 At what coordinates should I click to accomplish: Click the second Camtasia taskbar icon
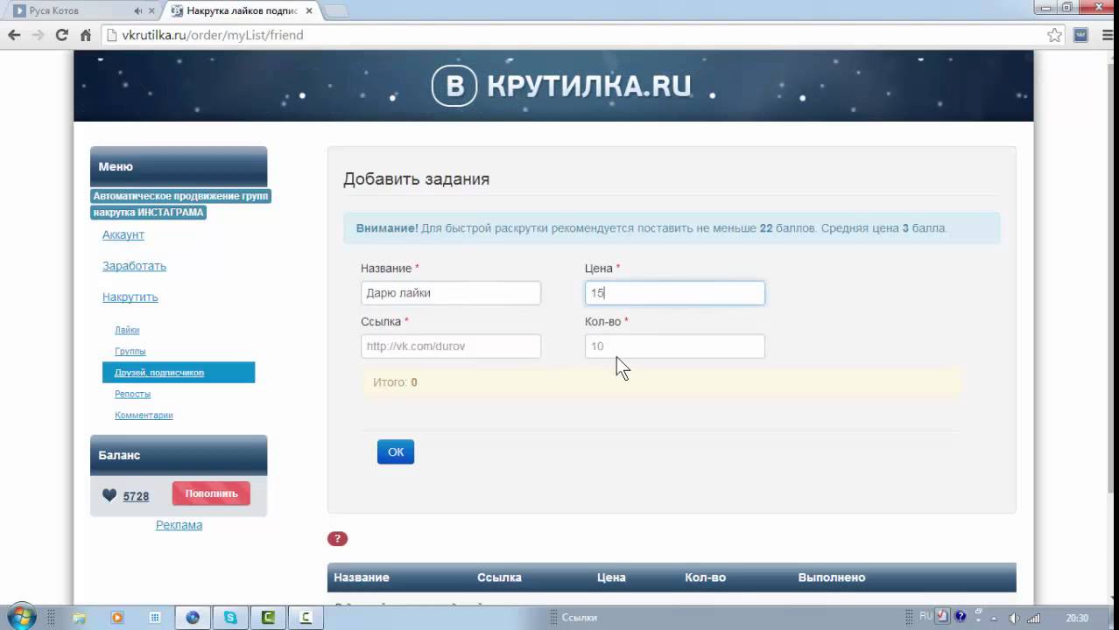(x=306, y=618)
